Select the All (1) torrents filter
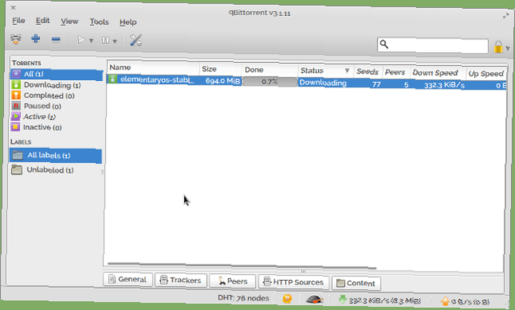 [x=57, y=74]
